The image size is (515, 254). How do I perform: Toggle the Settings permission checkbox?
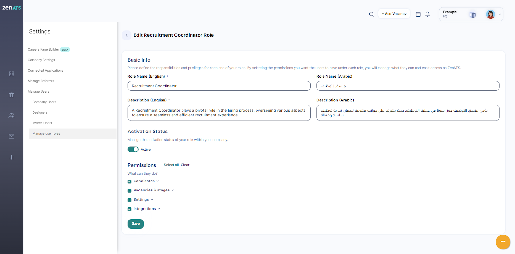tap(129, 200)
